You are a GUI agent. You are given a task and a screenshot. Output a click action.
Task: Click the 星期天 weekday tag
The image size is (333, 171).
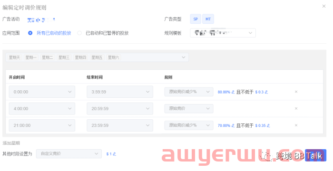(x=14, y=57)
